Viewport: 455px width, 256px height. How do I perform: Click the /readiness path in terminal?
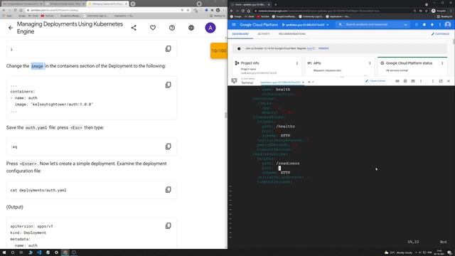coord(288,164)
